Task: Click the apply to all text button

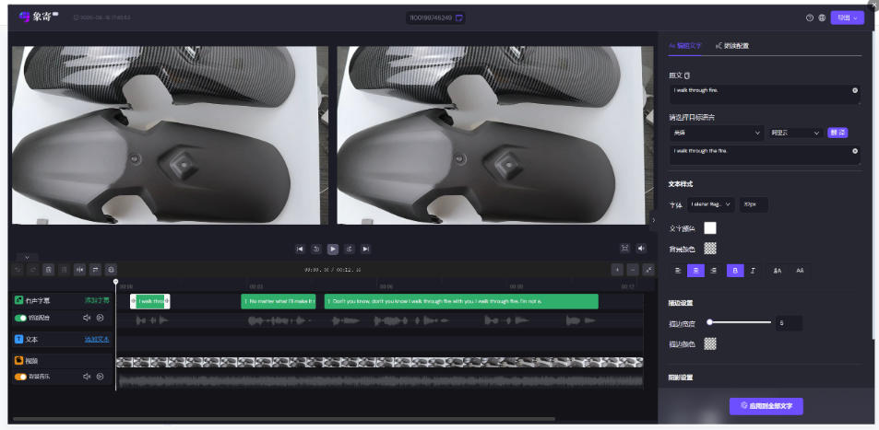Action: (766, 406)
